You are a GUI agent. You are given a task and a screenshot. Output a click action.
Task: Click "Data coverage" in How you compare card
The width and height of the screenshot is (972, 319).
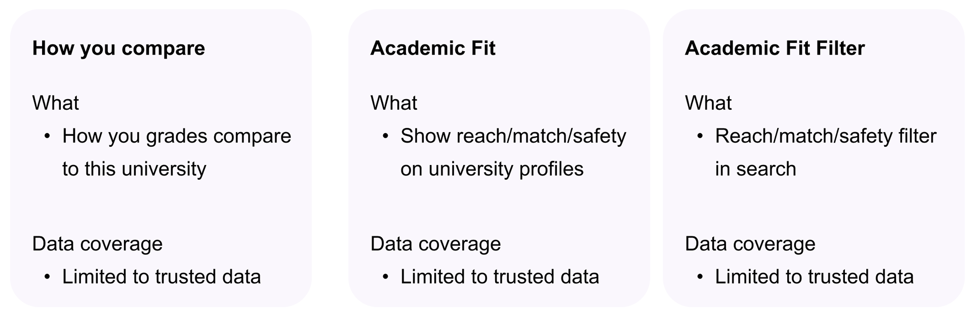coord(97,244)
